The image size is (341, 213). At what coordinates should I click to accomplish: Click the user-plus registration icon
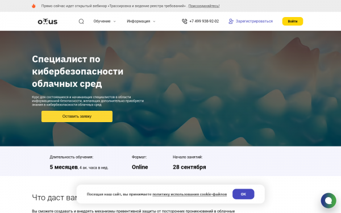click(x=231, y=22)
